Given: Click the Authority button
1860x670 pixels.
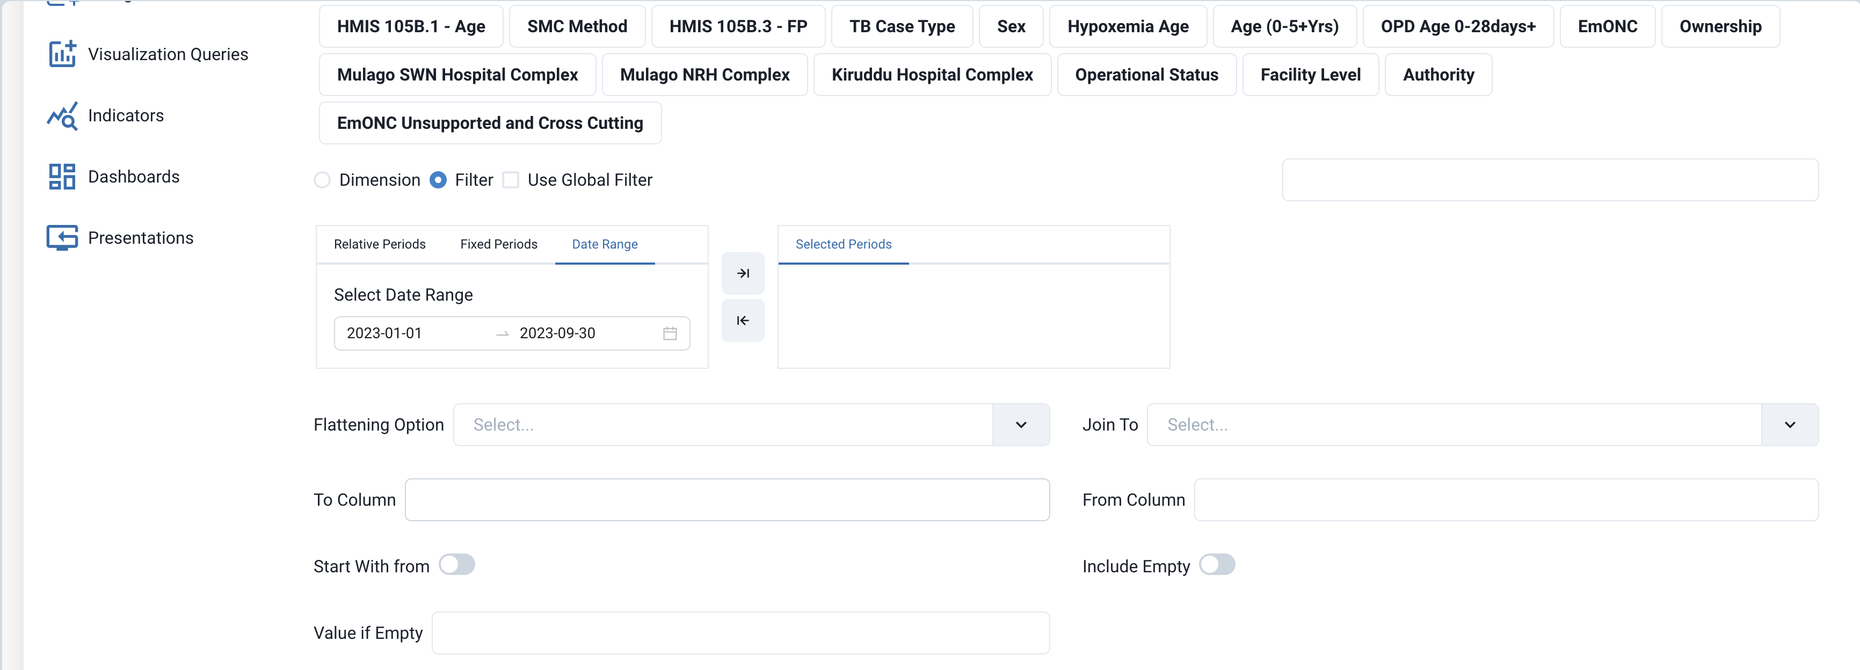Looking at the screenshot, I should (1438, 75).
